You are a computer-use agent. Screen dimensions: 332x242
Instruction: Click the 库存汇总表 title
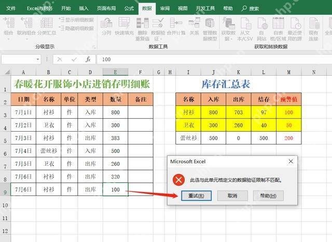(x=226, y=84)
